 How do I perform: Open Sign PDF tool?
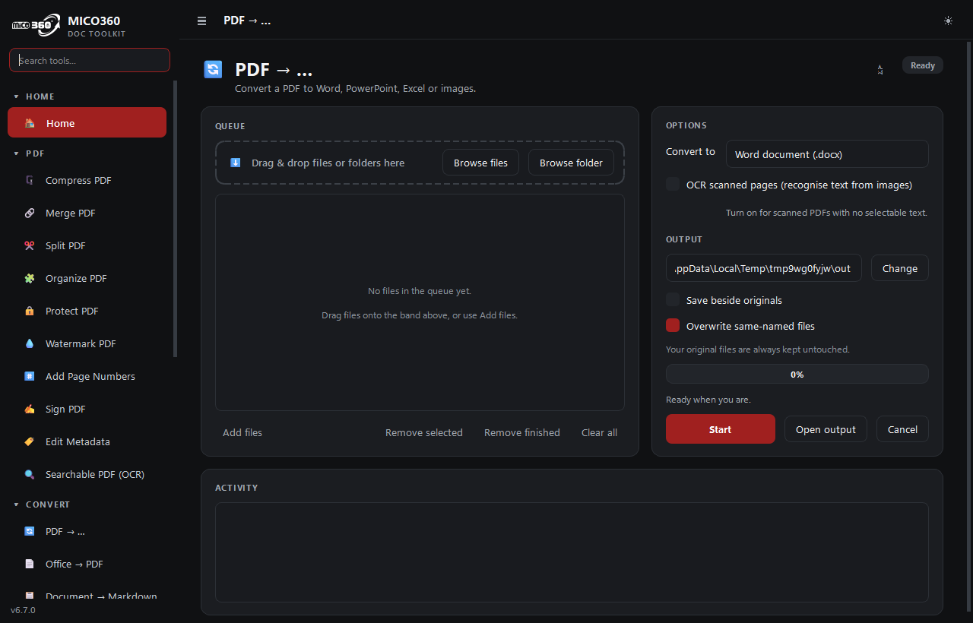[x=87, y=409]
